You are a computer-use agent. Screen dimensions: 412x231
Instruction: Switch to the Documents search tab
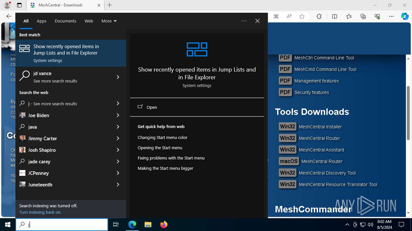coord(65,21)
